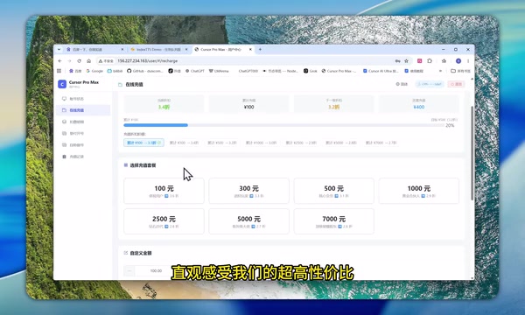Click the ¥7000 → 2.7折 tier chip
Screen dimensions: 525x315
pyautogui.click(x=381, y=143)
